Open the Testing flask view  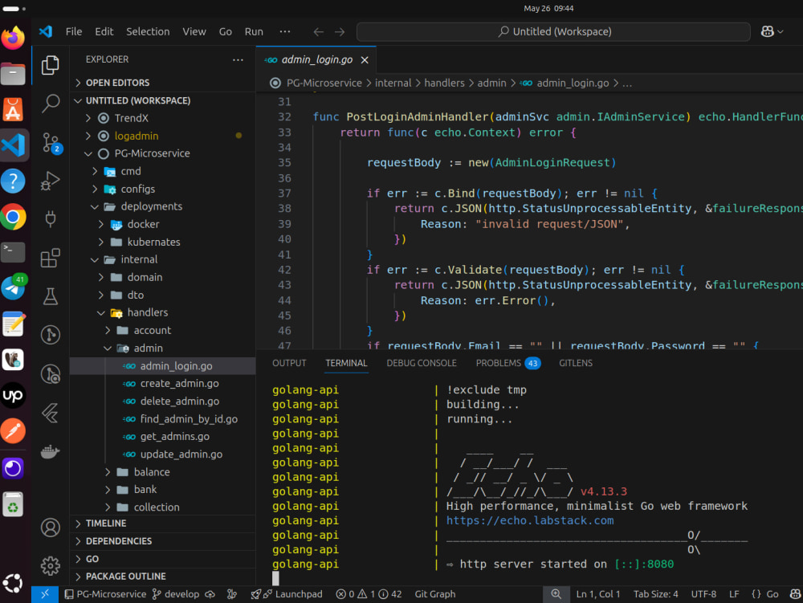(50, 296)
